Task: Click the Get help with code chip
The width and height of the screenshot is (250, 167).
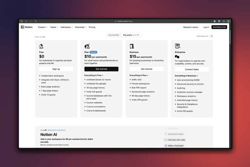Action: pos(175,140)
